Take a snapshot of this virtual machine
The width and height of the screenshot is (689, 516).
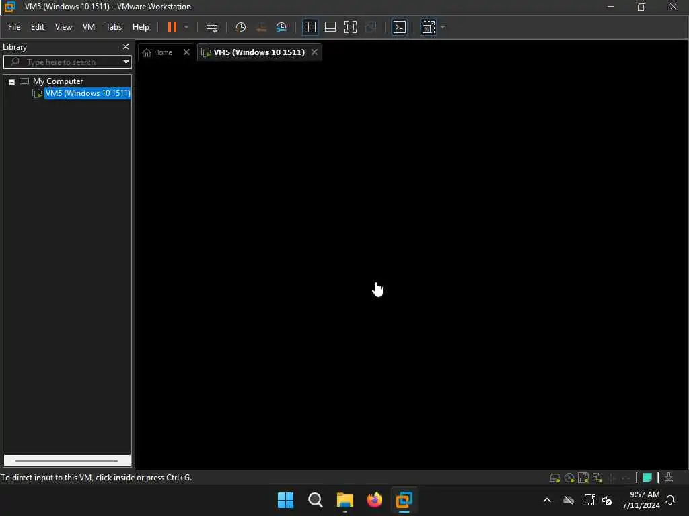pyautogui.click(x=240, y=27)
